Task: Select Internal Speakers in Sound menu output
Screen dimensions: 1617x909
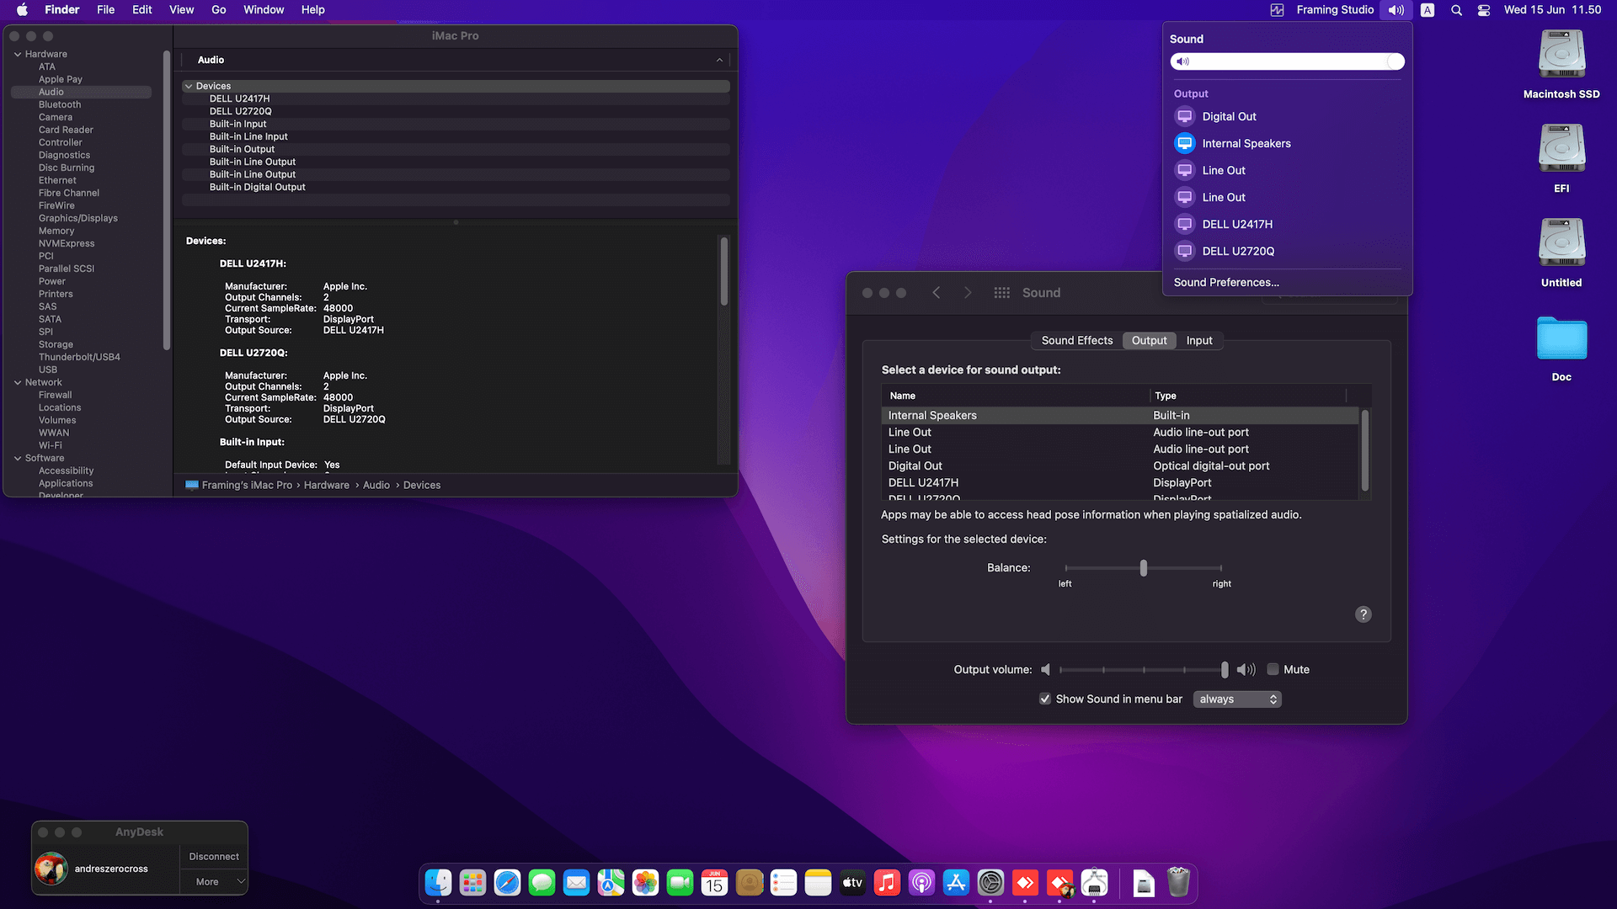Action: [x=1287, y=144]
